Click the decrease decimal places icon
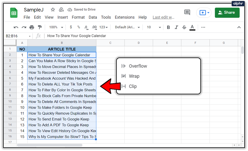248x151 pixels. click(86, 27)
